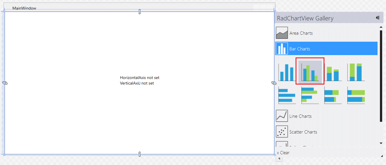Click the Line Charts category icon
The image size is (386, 165).
pyautogui.click(x=282, y=116)
